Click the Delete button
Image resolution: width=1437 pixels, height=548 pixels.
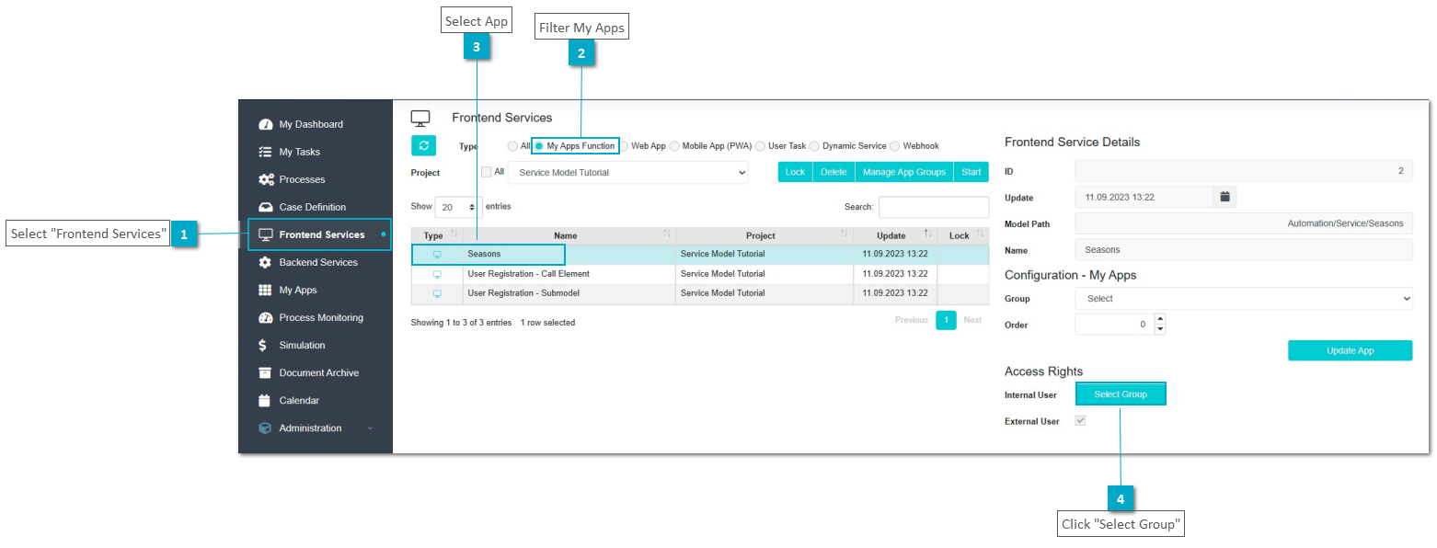tap(833, 172)
